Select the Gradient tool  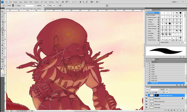(x=2, y=40)
